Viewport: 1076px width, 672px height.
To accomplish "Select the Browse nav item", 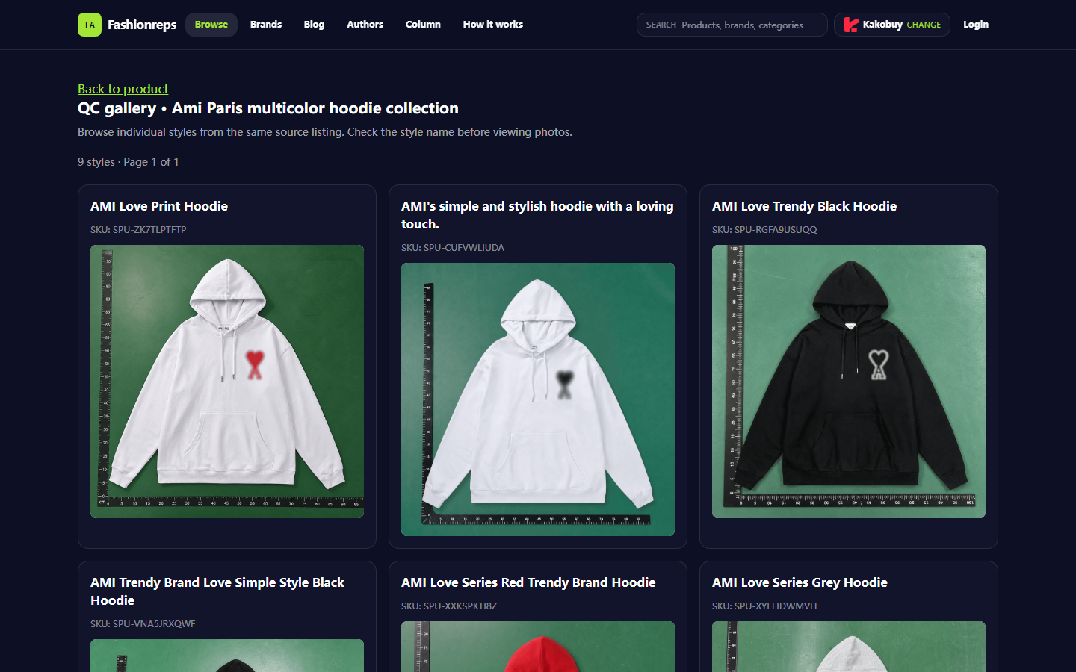I will [x=211, y=25].
